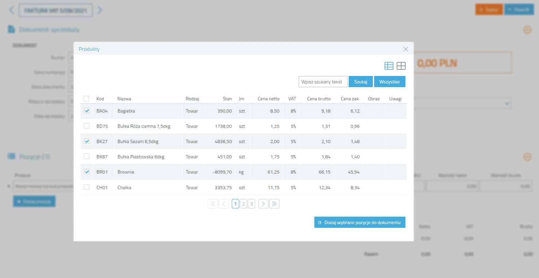The height and width of the screenshot is (278, 539).
Task: Sort by VAT column header
Action: point(292,99)
